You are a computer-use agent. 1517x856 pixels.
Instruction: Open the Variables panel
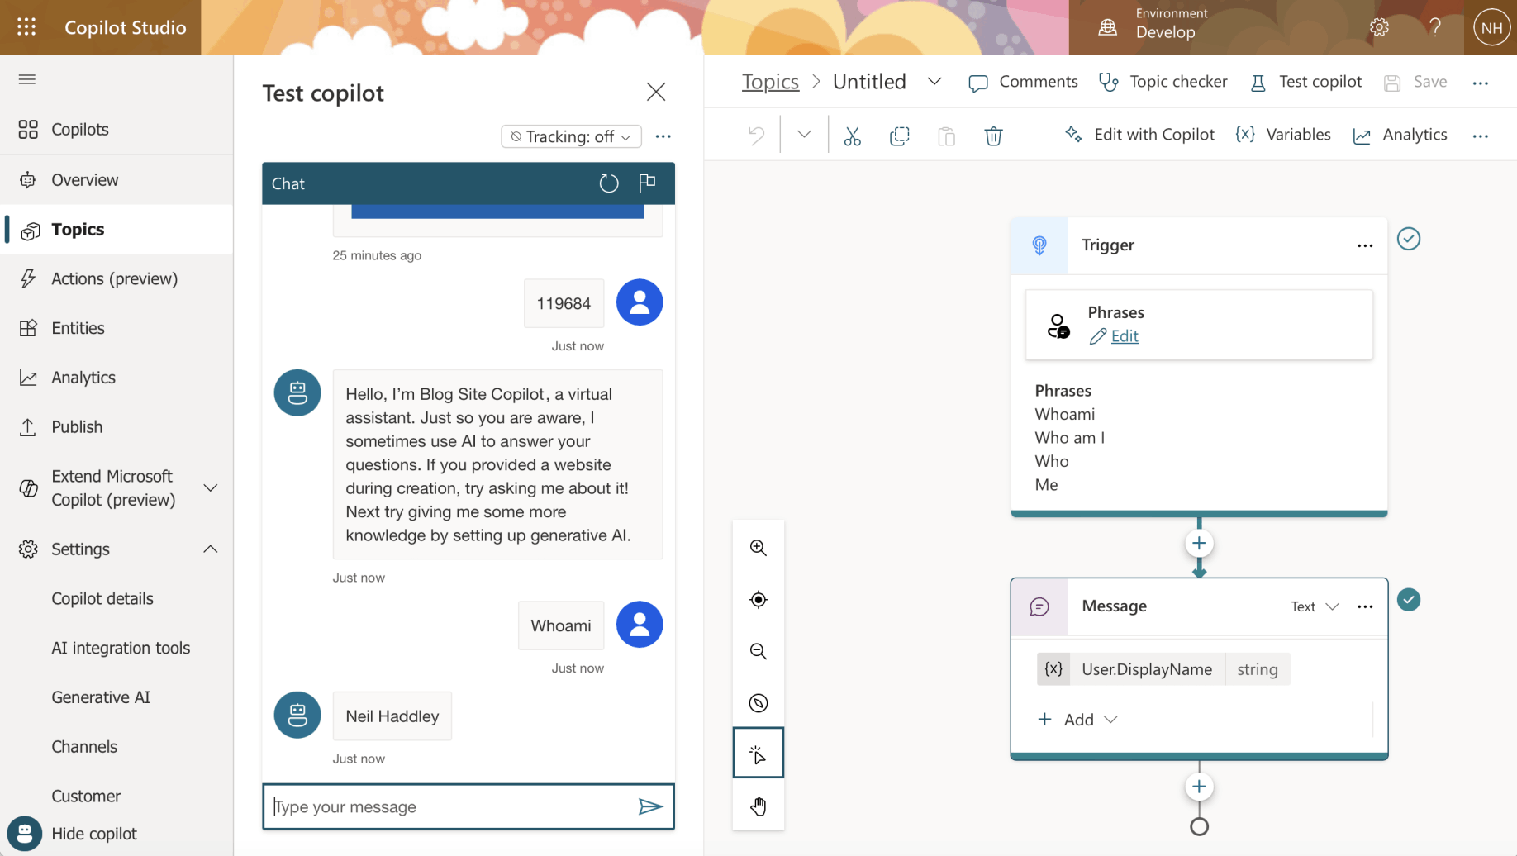(x=1283, y=135)
